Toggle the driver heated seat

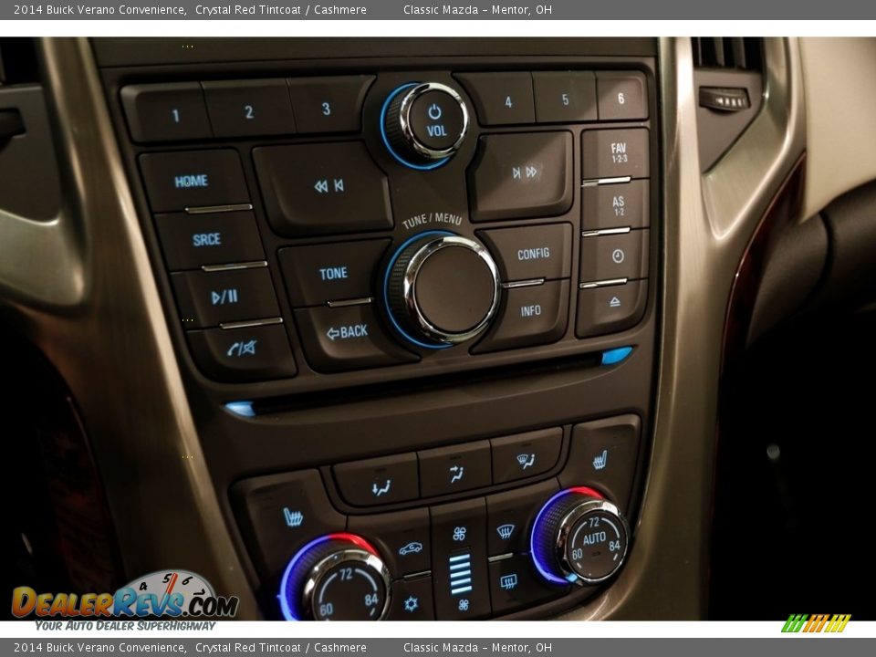pos(294,515)
